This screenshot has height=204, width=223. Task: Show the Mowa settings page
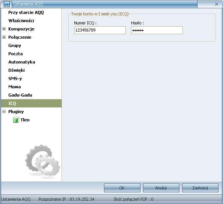15,87
